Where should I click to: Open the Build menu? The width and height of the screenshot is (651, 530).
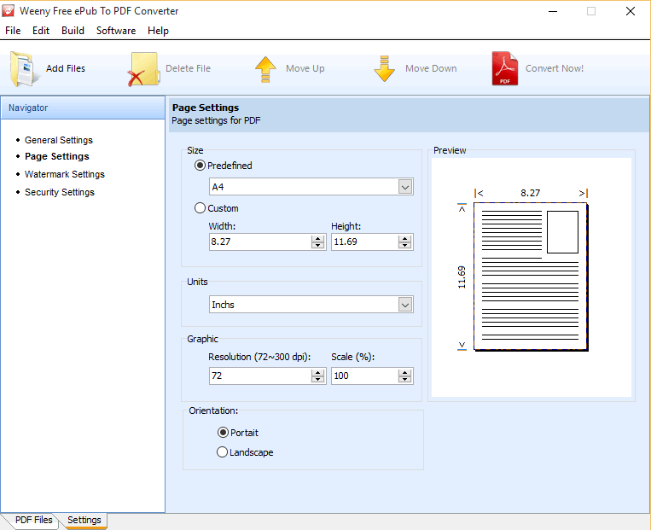click(73, 31)
